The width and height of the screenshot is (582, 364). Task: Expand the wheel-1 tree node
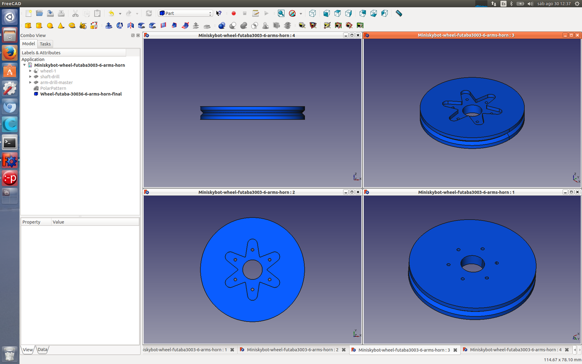[x=30, y=71]
